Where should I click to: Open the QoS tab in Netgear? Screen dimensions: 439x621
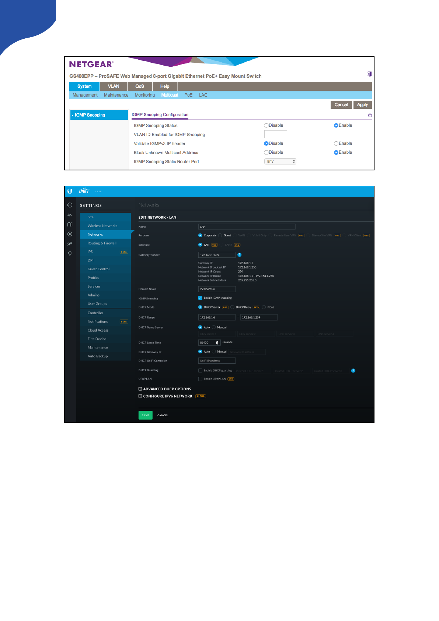(140, 86)
